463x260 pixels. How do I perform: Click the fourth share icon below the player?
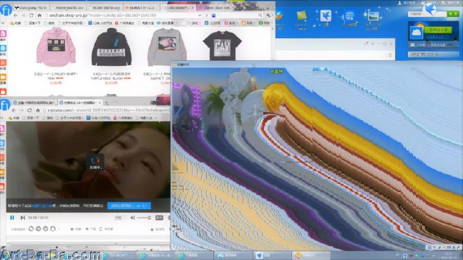click(x=53, y=229)
